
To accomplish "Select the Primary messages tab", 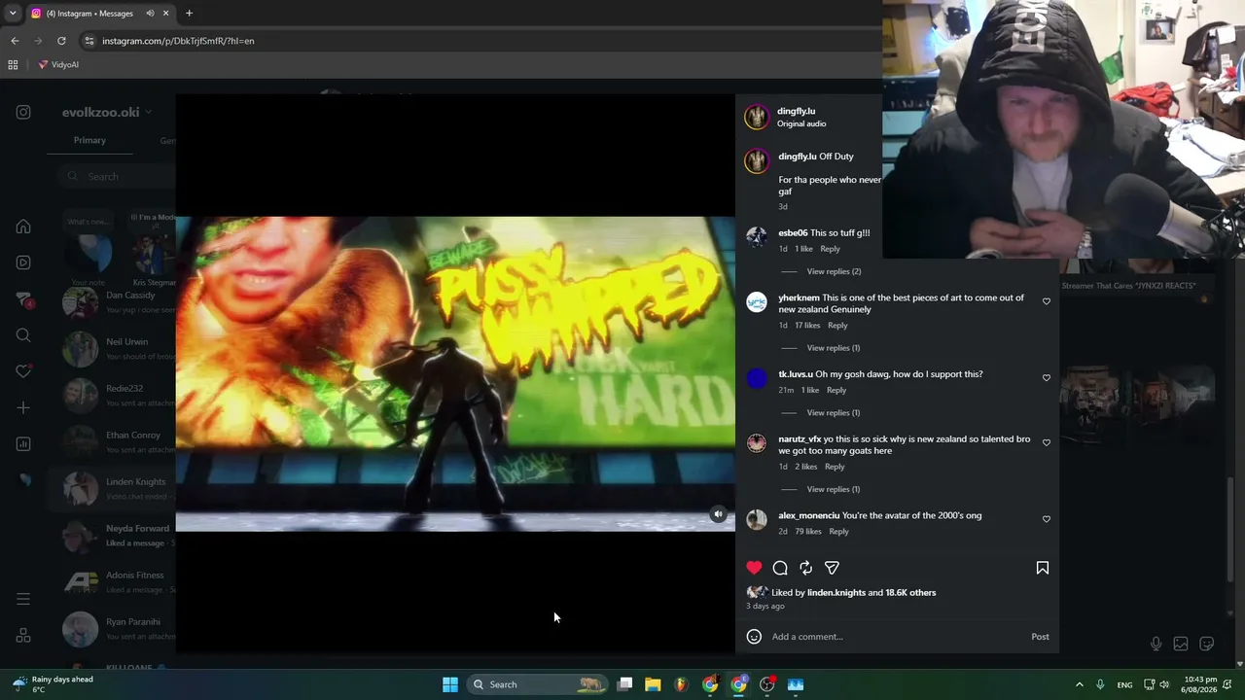I will click(89, 140).
